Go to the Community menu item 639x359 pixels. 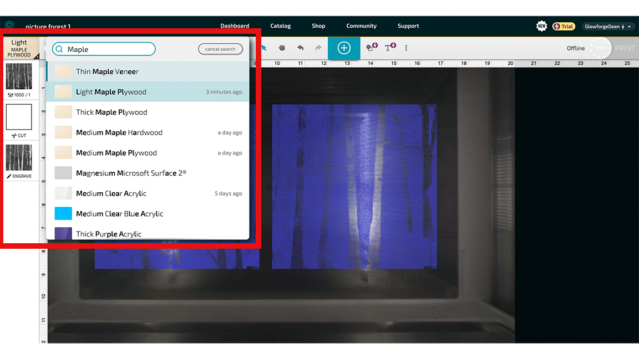(361, 25)
